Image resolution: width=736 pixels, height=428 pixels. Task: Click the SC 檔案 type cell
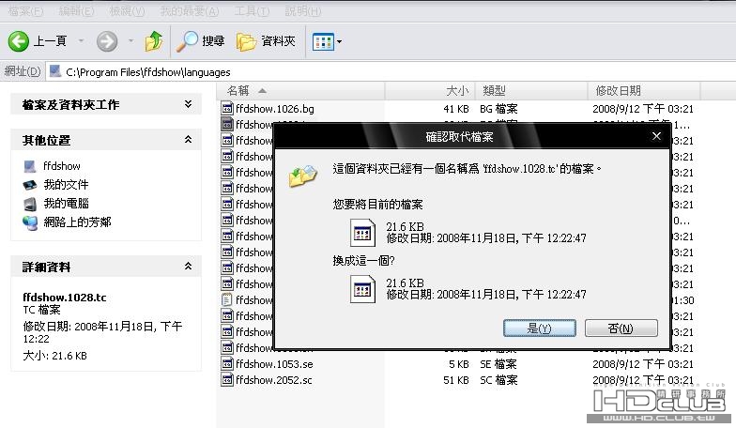(498, 380)
